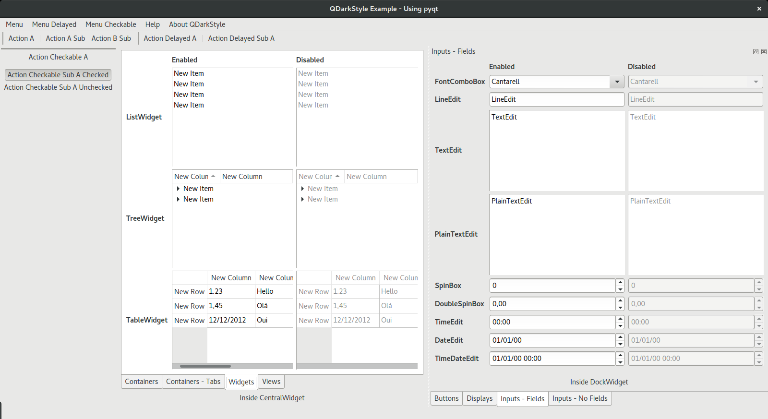Click the TimeDateEdit up arrow
The image size is (768, 419).
pyautogui.click(x=620, y=355)
